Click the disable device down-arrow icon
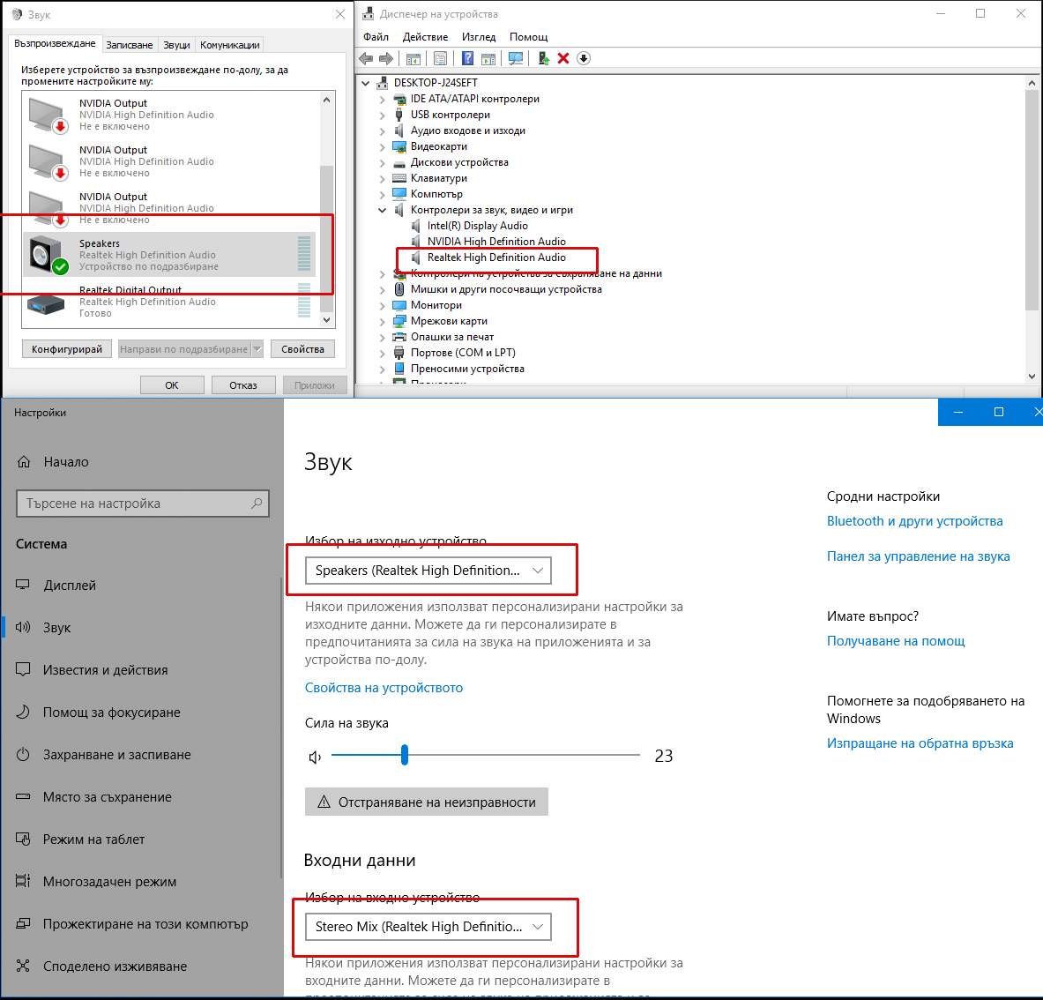The width and height of the screenshot is (1043, 1000). pyautogui.click(x=584, y=58)
